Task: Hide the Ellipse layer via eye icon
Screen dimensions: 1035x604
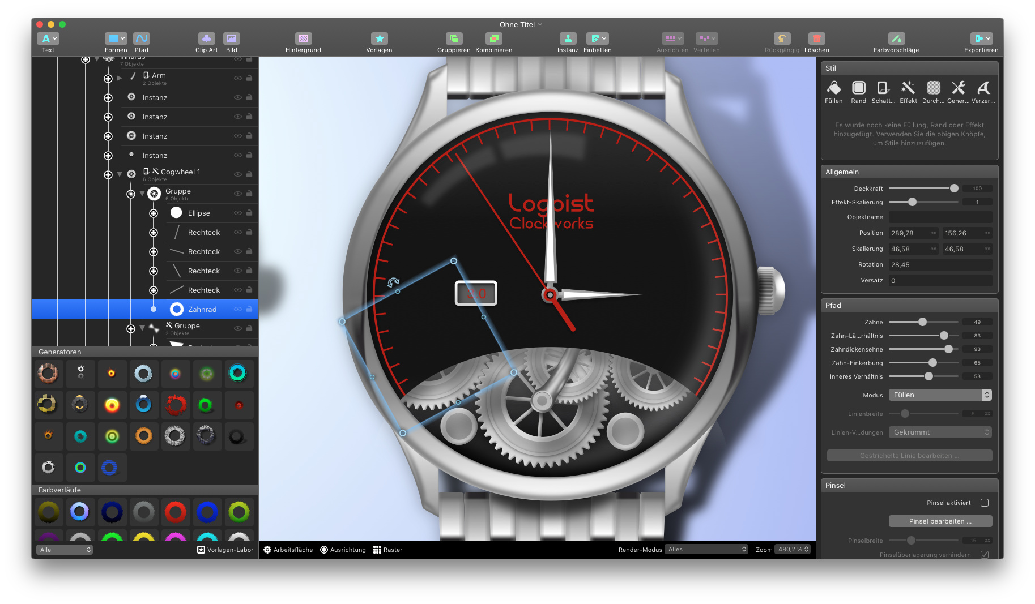Action: tap(238, 213)
